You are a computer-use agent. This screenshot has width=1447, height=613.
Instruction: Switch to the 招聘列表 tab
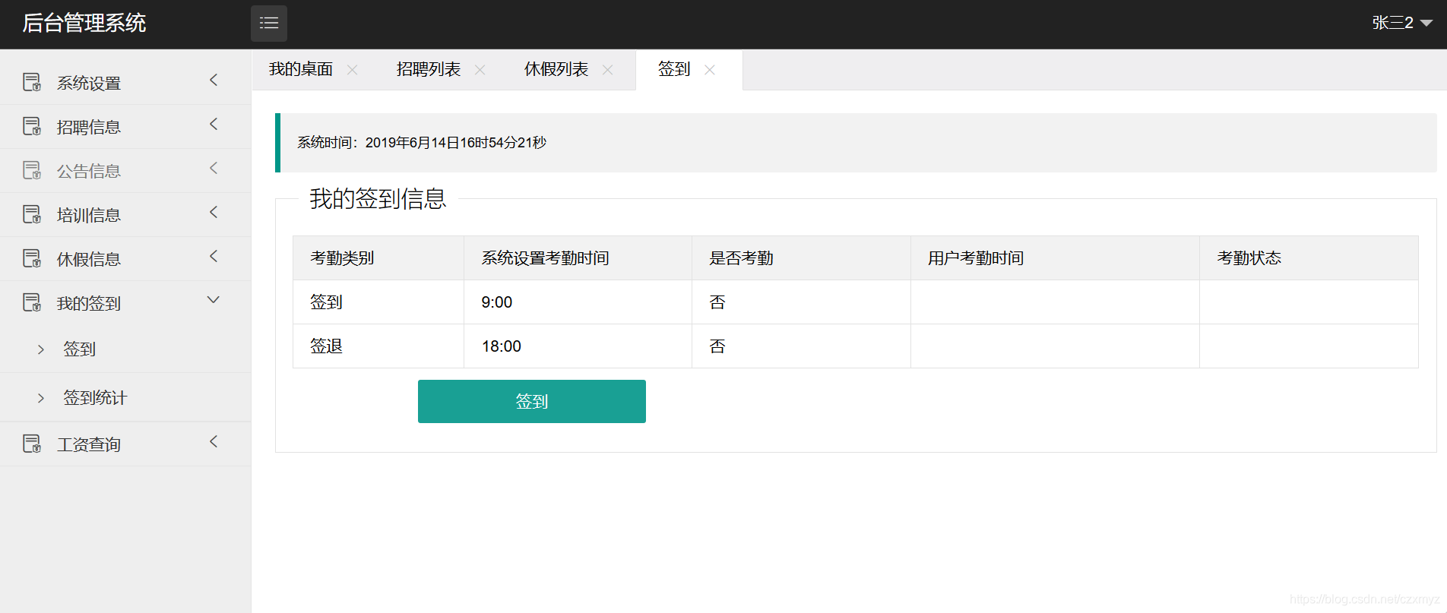click(429, 70)
